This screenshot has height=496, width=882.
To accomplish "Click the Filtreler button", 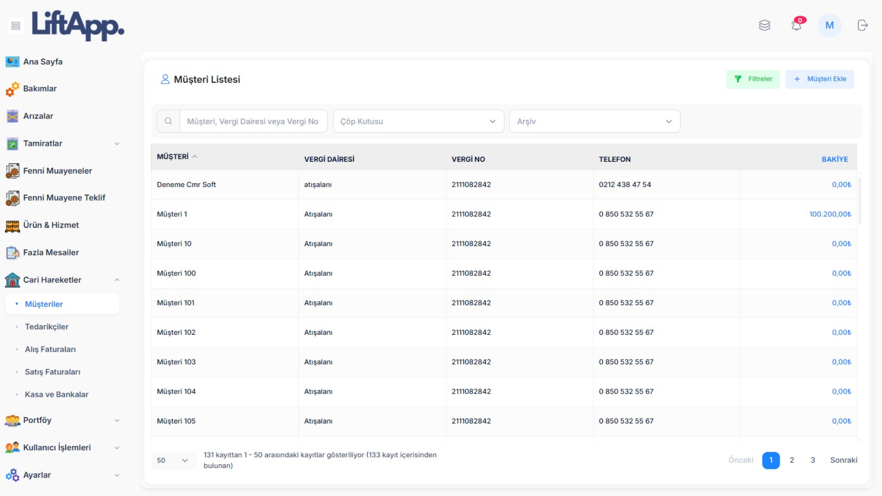I will coord(753,79).
